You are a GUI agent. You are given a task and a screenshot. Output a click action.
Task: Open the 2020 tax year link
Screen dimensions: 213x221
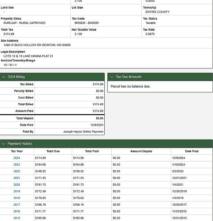17,185
